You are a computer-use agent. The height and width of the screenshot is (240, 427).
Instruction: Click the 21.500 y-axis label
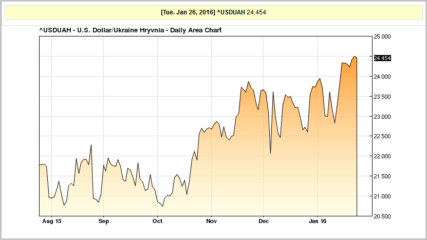[x=382, y=176]
